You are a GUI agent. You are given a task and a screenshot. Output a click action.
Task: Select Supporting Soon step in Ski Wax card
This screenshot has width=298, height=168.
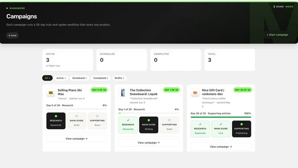[97, 121]
